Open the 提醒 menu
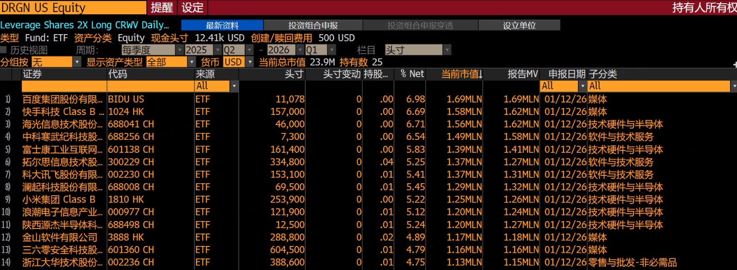 [162, 7]
